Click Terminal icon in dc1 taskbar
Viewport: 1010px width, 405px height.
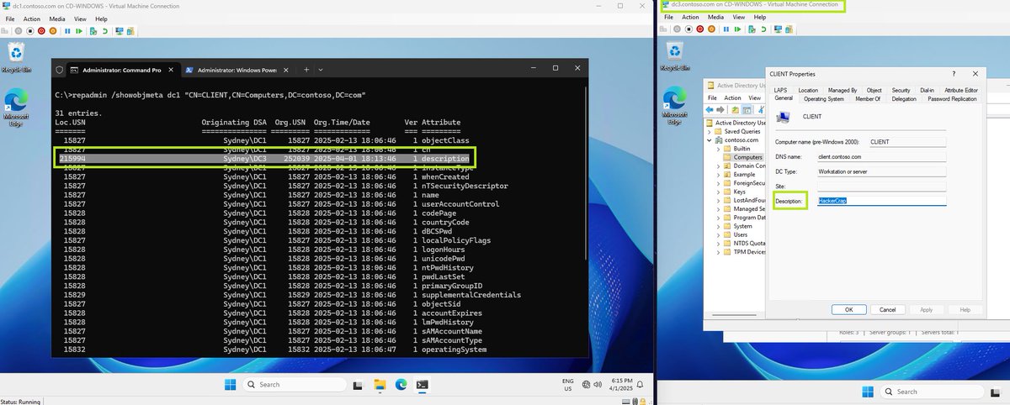(x=423, y=384)
